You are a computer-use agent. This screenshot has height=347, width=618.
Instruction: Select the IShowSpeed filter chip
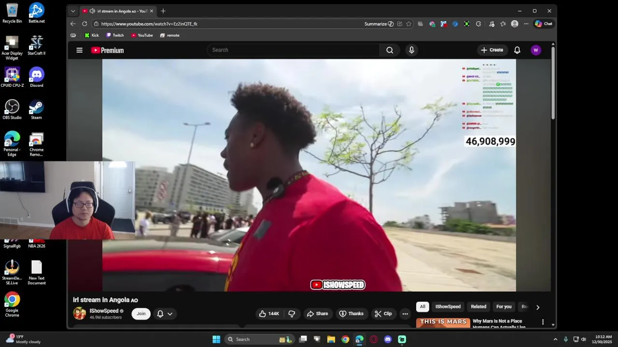click(x=448, y=307)
